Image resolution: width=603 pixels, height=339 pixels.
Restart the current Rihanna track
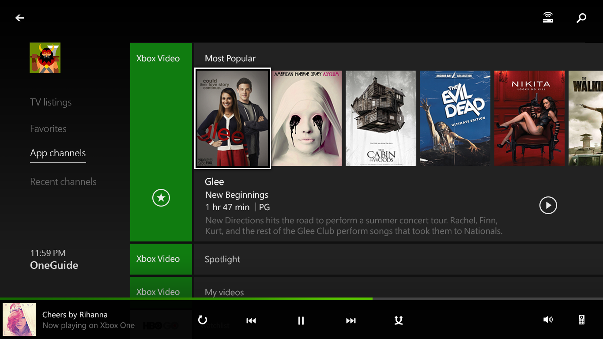tap(203, 320)
